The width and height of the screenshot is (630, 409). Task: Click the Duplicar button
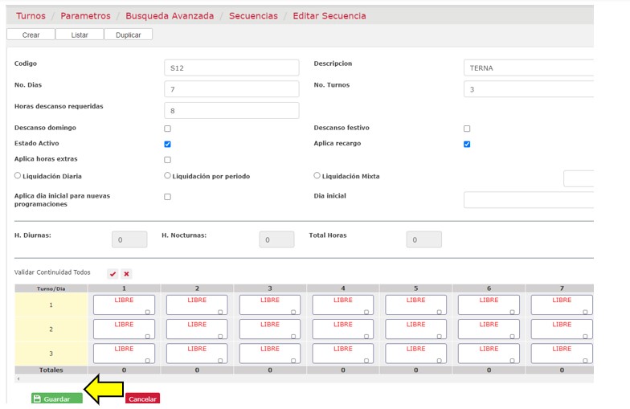point(129,35)
